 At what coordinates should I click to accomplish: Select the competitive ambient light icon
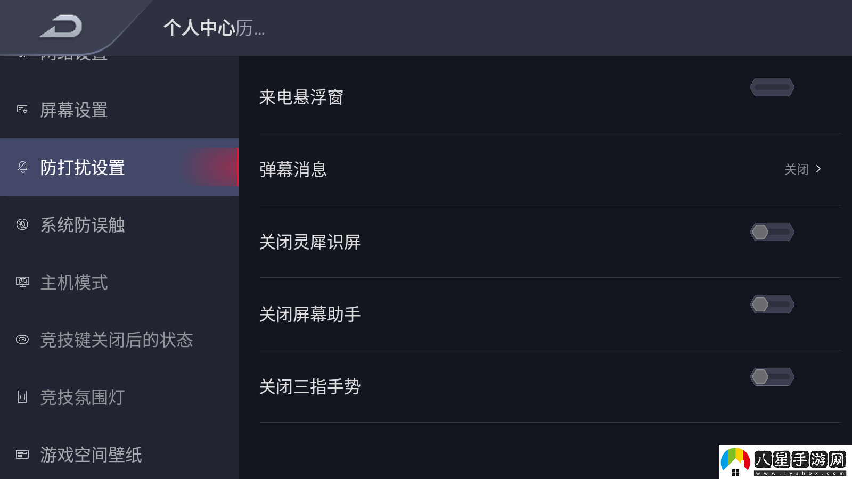(x=22, y=398)
